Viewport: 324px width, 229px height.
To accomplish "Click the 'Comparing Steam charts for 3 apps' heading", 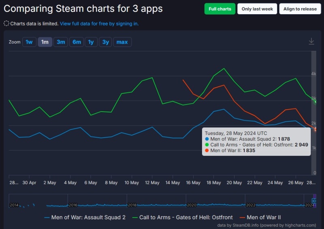I will click(83, 8).
